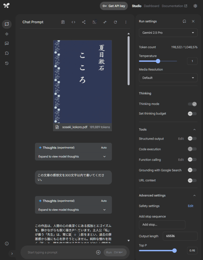The width and height of the screenshot is (203, 260).
Task: Click the Get code angle-brackets icon
Action: [73, 22]
